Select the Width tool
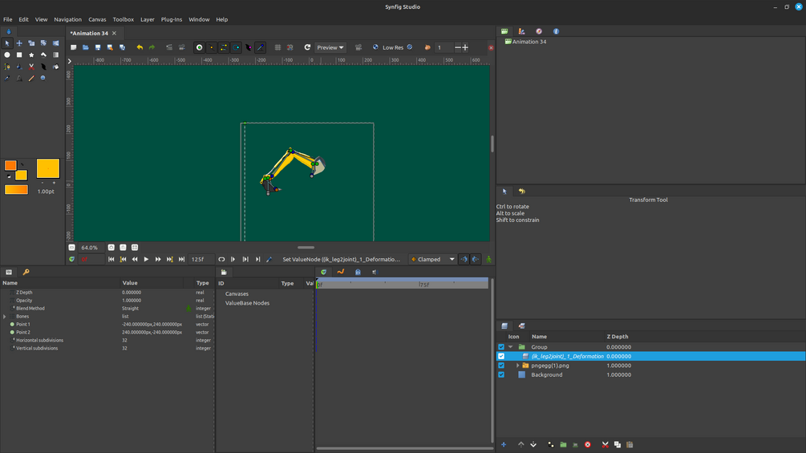 tap(43, 67)
